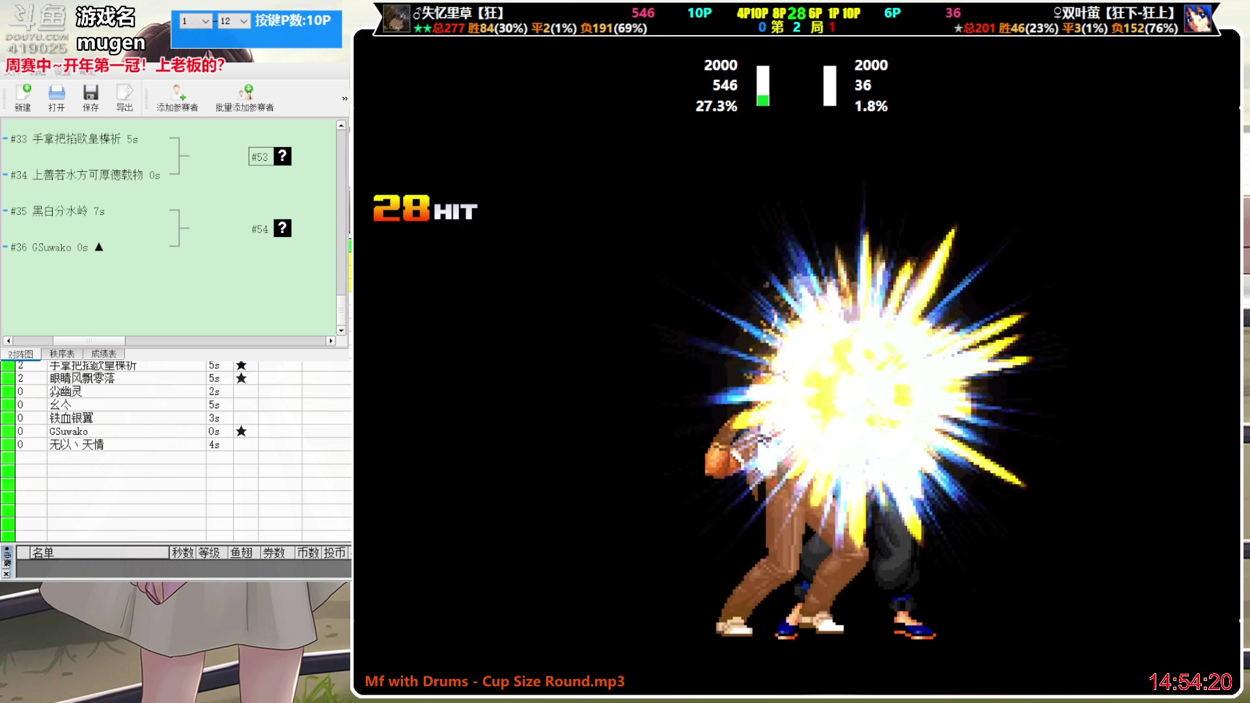The width and height of the screenshot is (1250, 703).
Task: Click the star in 眼睛风飘零落 row
Action: click(242, 378)
